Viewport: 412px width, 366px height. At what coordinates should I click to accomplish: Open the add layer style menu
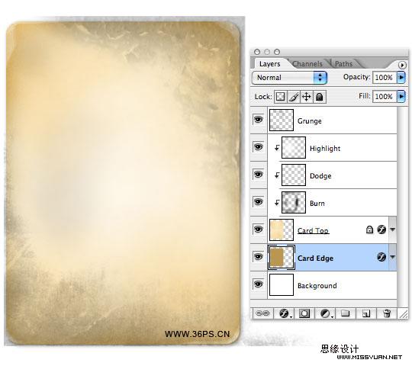[x=285, y=313]
